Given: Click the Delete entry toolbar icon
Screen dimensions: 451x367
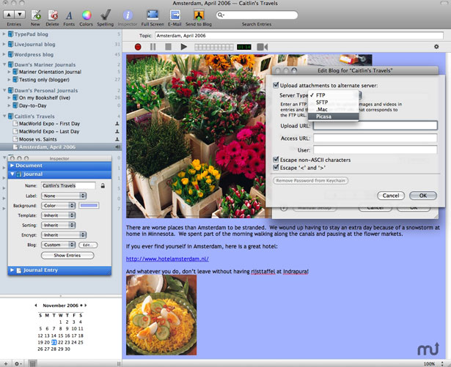Looking at the screenshot, I should pos(52,15).
